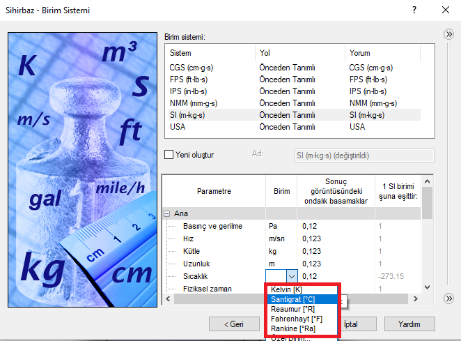Choose Santigrat [°C] temperature unit

coord(289,299)
